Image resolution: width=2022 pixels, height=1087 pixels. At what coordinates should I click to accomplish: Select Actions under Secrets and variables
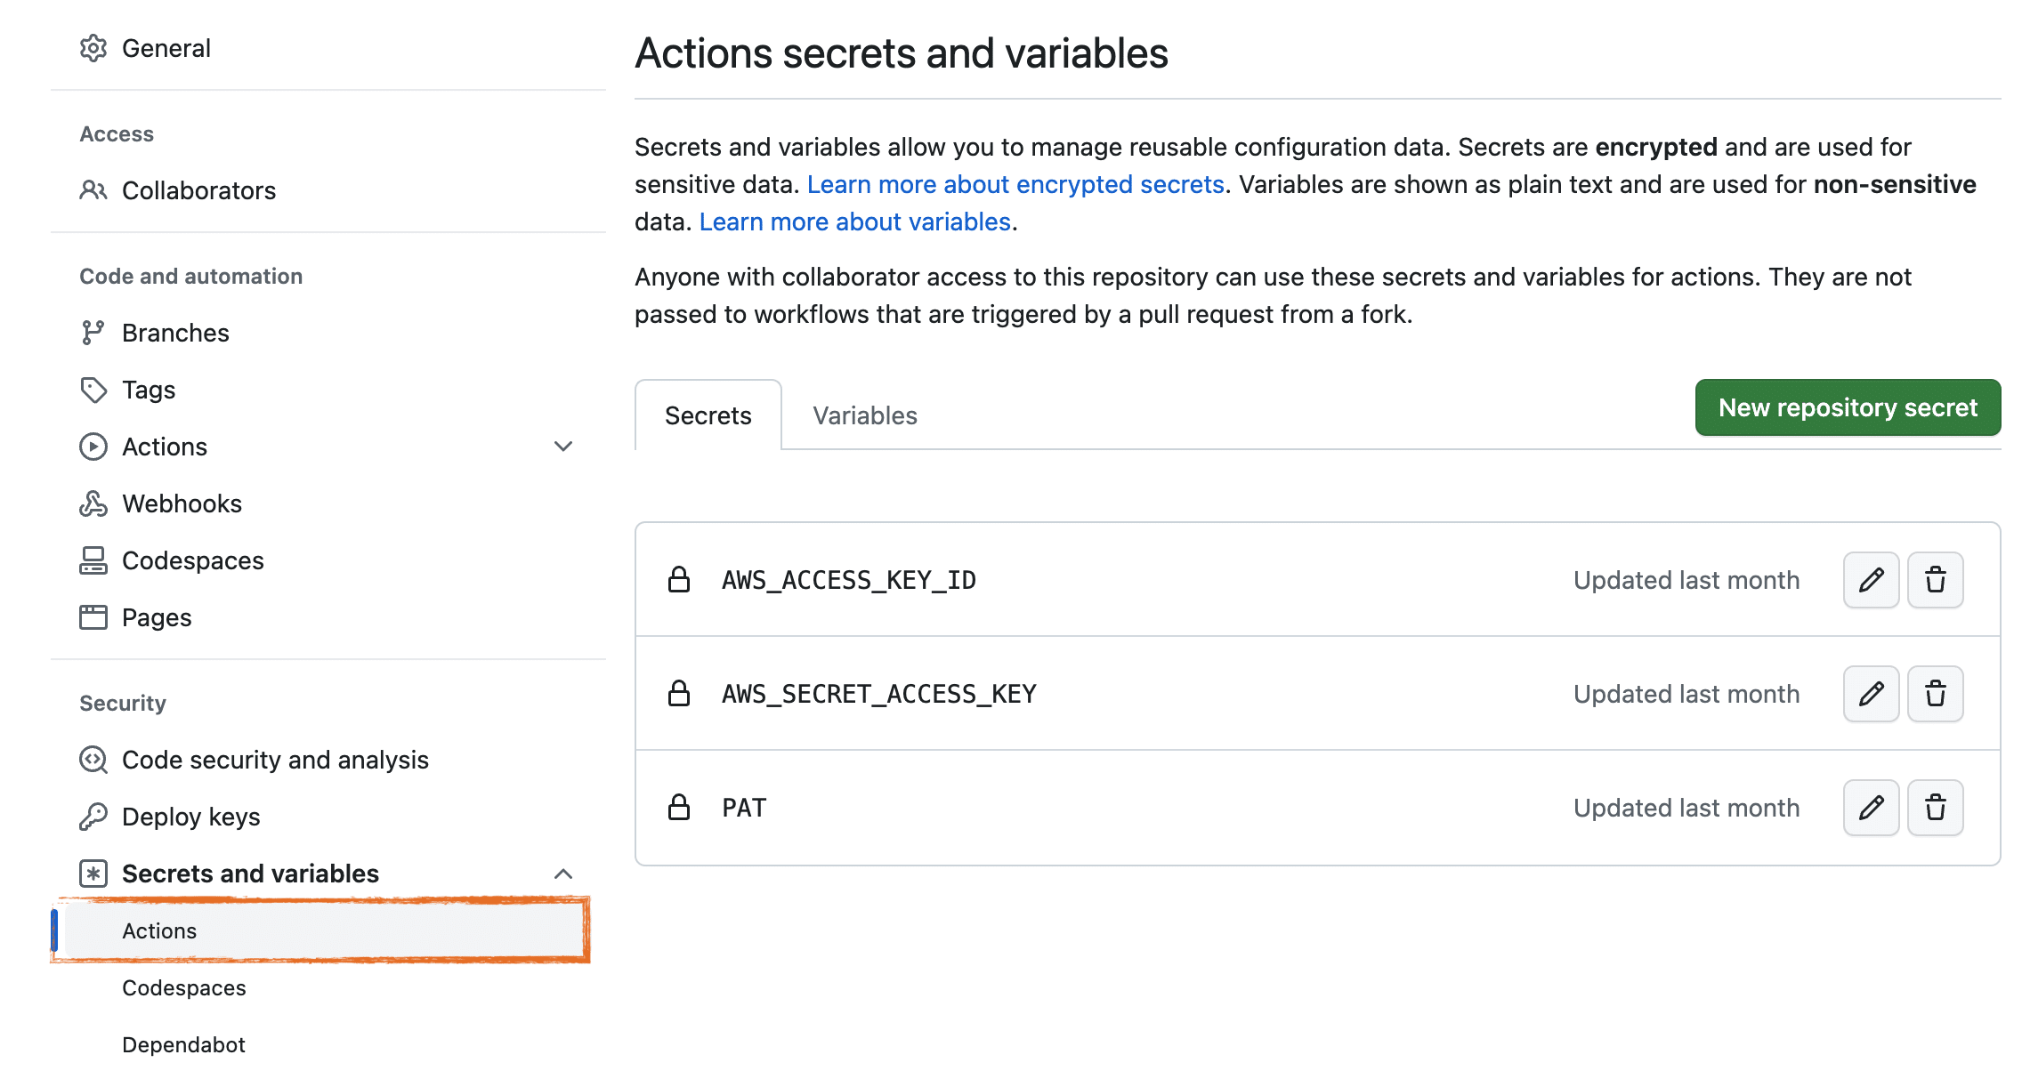[x=158, y=929]
